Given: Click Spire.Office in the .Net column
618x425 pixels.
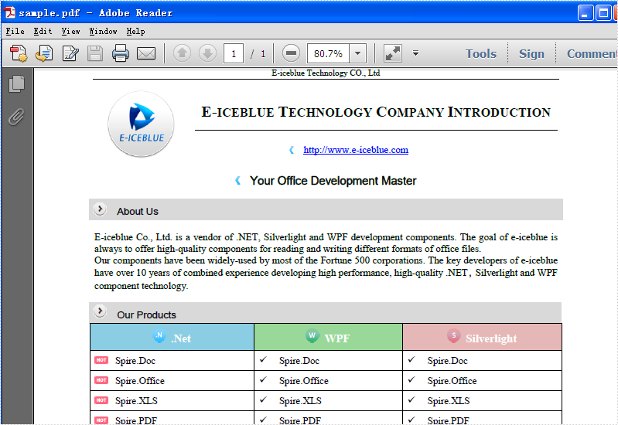Looking at the screenshot, I should 139,380.
